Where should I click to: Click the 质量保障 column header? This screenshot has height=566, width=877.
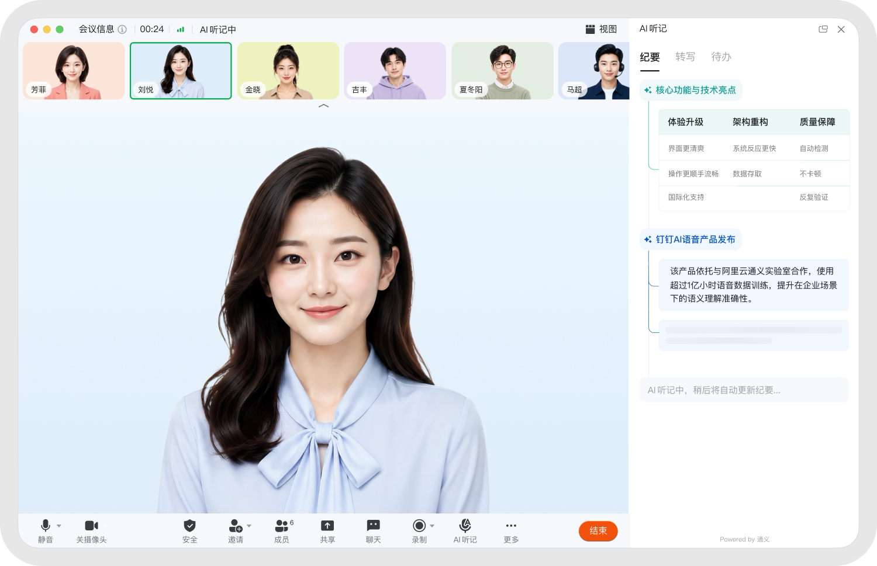pyautogui.click(x=817, y=122)
